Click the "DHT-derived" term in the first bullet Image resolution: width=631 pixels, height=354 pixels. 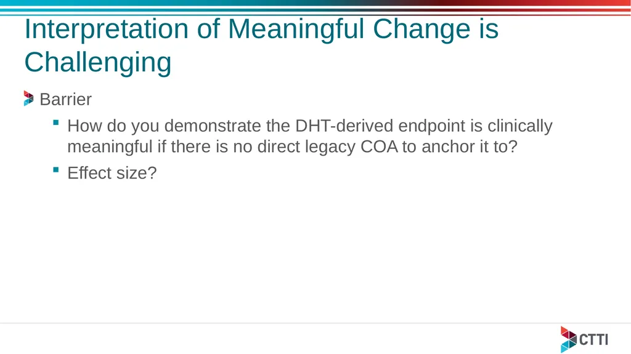[344, 126]
